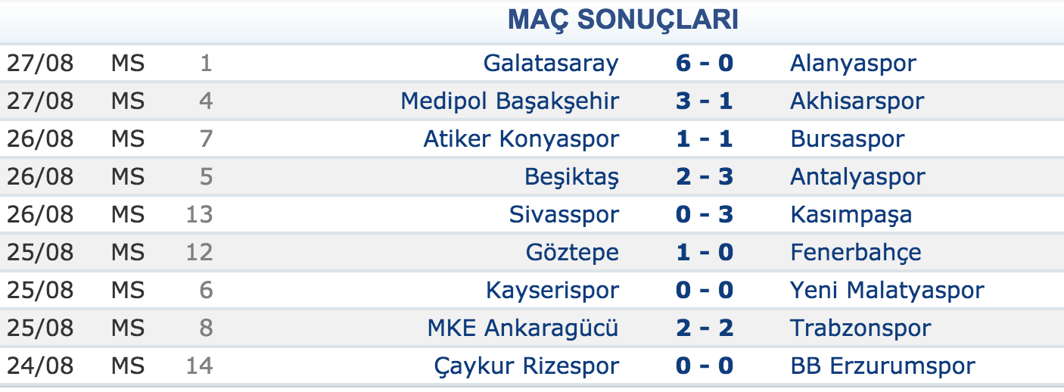Open the BB Erzurumspor team link

[x=882, y=366]
